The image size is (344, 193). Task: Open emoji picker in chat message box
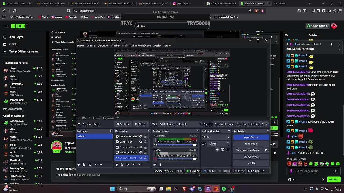pyautogui.click(x=336, y=171)
